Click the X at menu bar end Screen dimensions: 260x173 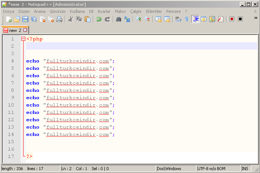[x=255, y=11]
